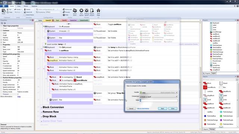Screen dimensions: 239x134
Task: Click the Help link in Properties panel
Action: pos(19,97)
